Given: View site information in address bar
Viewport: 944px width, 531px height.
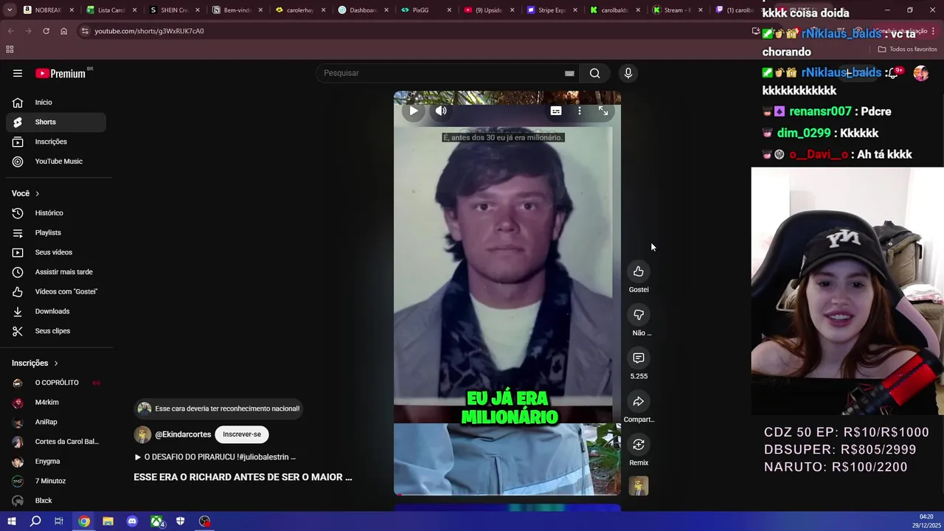Looking at the screenshot, I should [85, 31].
